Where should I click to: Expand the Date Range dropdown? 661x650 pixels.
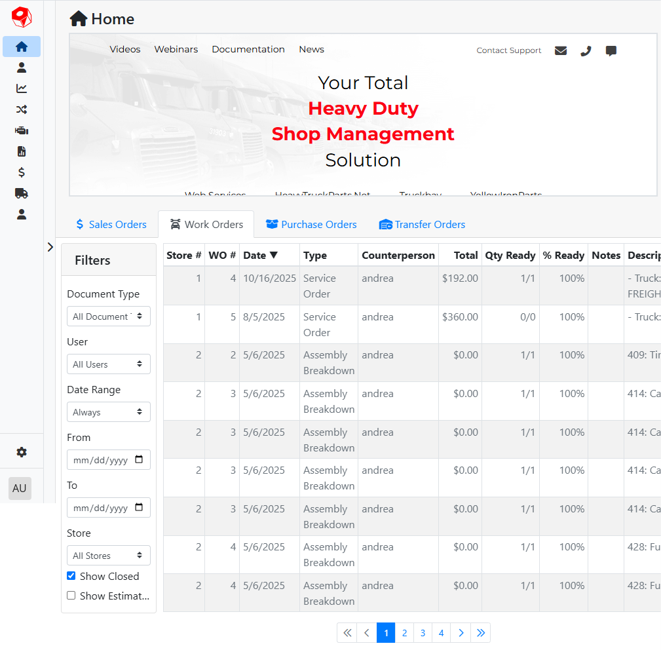[109, 412]
